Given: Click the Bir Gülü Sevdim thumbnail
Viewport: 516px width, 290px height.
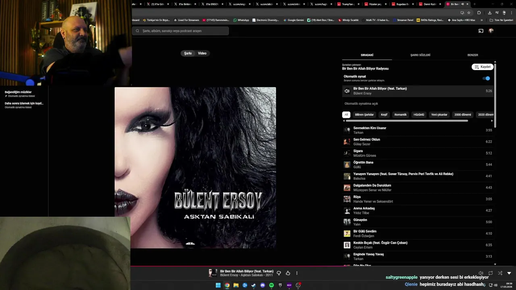Looking at the screenshot, I should click(x=347, y=234).
